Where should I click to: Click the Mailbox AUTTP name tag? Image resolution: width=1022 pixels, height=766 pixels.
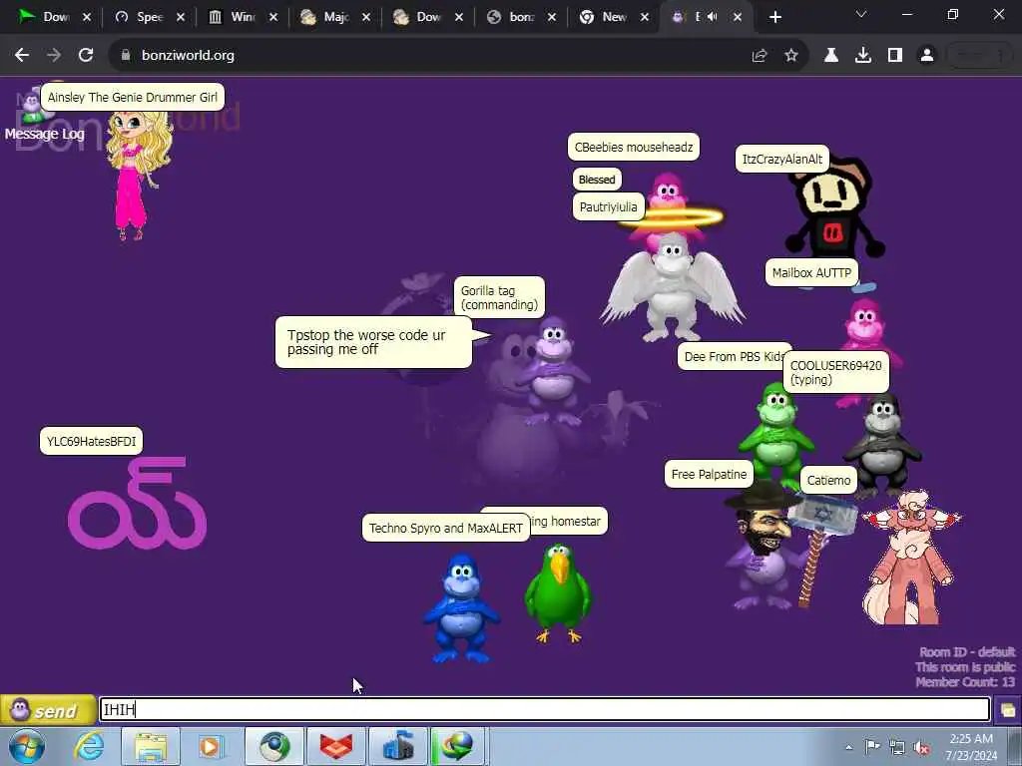(x=811, y=272)
